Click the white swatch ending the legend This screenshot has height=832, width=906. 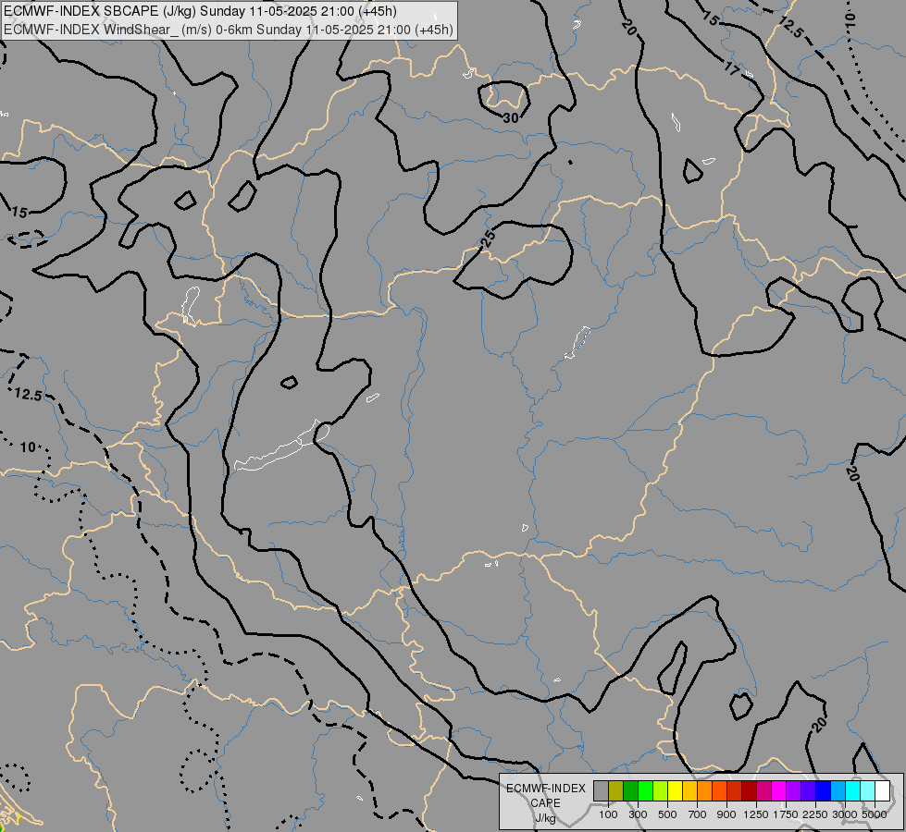[882, 791]
